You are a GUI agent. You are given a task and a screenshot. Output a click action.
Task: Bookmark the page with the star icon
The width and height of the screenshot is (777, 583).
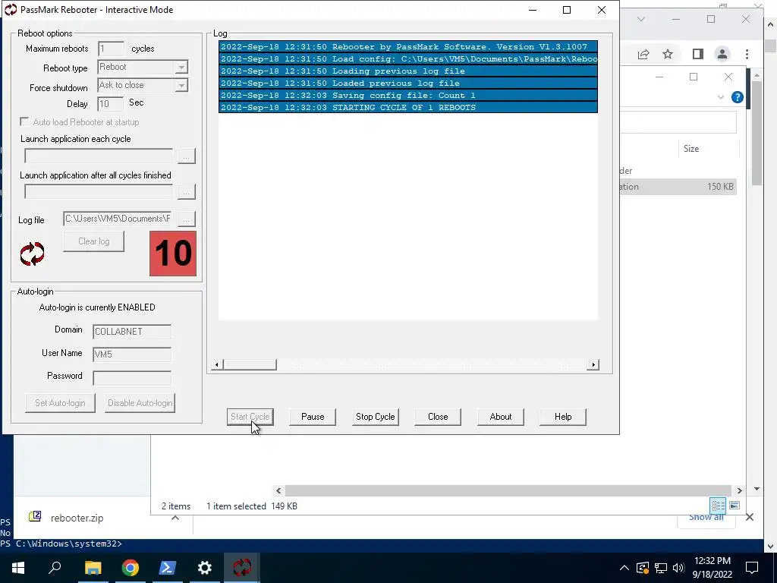(x=668, y=54)
